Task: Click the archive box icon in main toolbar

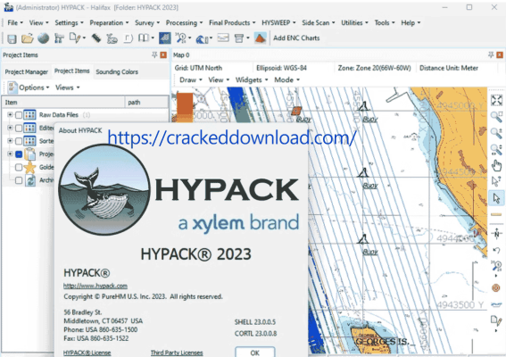Action: tap(239, 38)
